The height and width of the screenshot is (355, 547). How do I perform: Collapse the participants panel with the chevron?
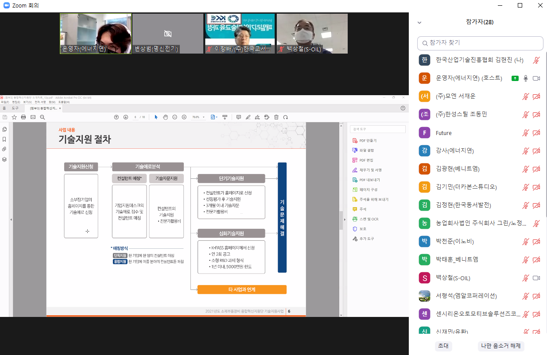419,22
